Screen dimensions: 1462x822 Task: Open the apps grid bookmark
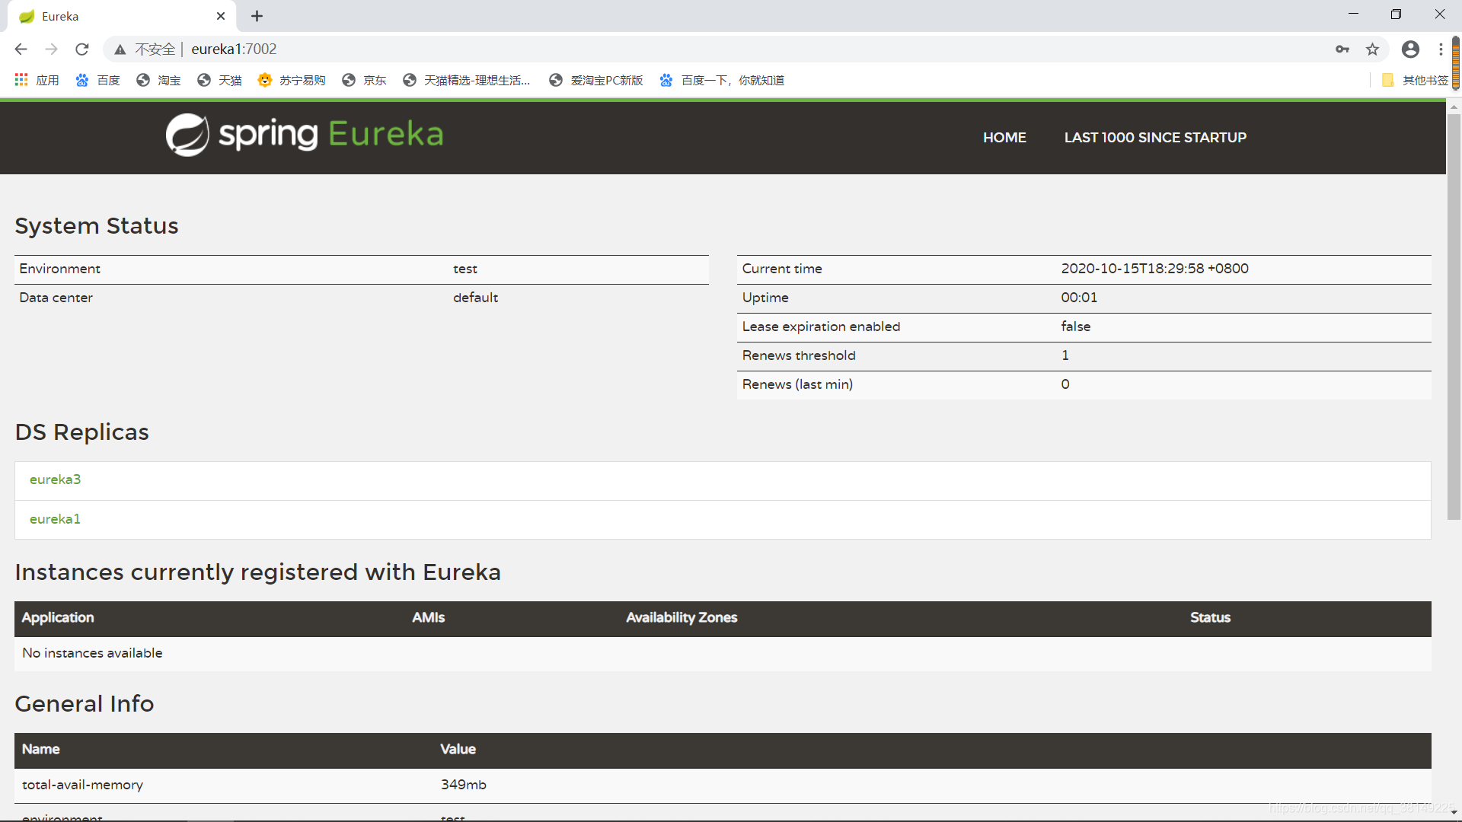(x=37, y=80)
